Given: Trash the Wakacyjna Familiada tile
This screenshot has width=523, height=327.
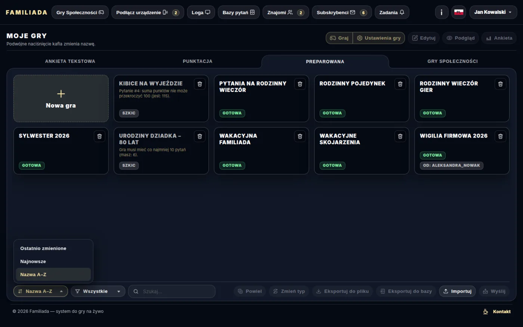Looking at the screenshot, I should point(300,136).
